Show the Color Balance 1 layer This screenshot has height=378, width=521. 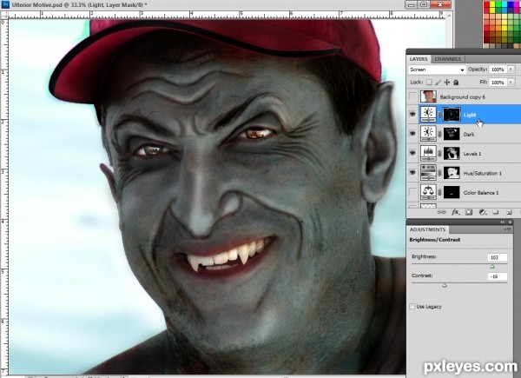(412, 192)
